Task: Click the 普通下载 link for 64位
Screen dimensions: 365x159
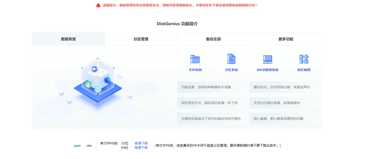Action: (141, 148)
